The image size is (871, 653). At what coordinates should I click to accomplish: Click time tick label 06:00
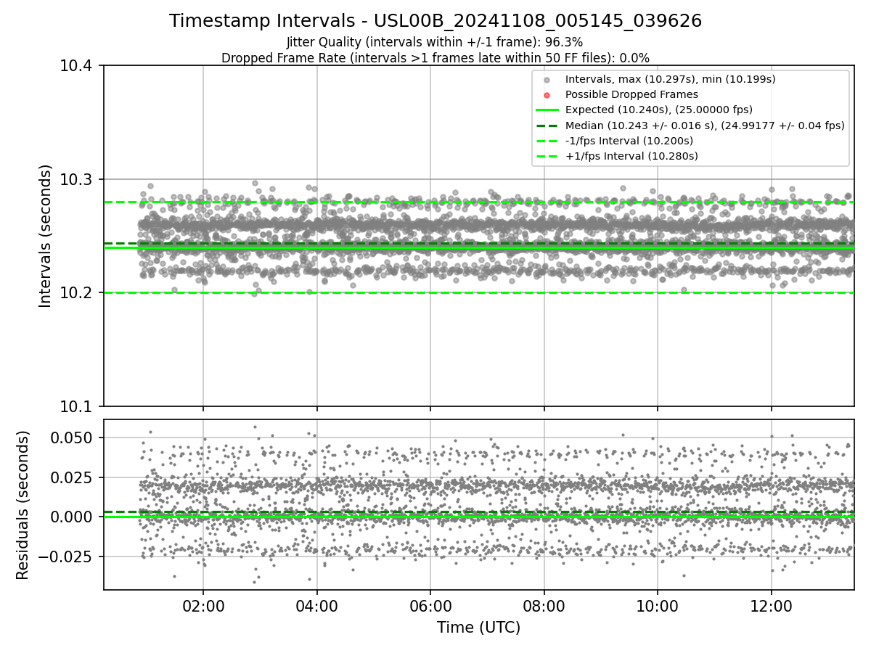(430, 606)
